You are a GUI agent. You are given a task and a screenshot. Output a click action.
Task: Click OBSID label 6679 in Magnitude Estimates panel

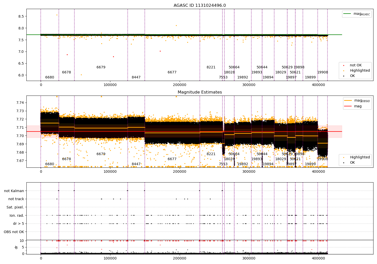point(101,154)
